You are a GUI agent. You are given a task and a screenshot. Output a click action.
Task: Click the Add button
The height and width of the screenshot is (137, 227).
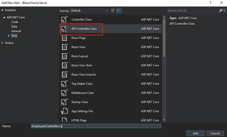195,133
